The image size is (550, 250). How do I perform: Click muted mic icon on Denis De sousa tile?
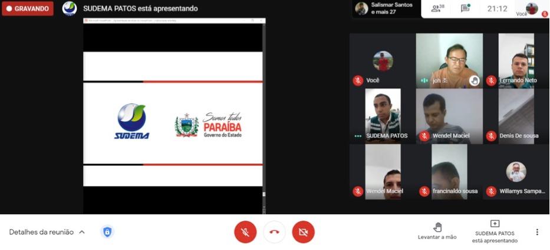tap(491, 136)
